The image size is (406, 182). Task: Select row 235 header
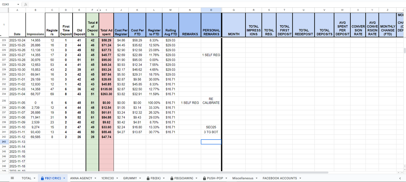[x=4, y=101]
